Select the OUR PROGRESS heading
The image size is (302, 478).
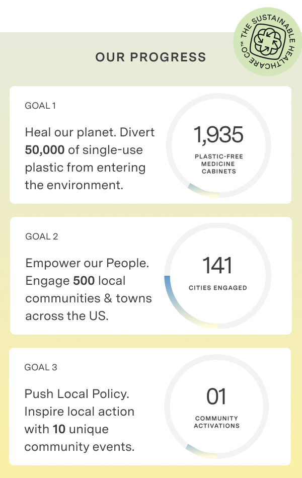coord(150,57)
